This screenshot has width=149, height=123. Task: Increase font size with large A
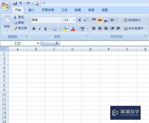pyautogui.click(x=80, y=20)
